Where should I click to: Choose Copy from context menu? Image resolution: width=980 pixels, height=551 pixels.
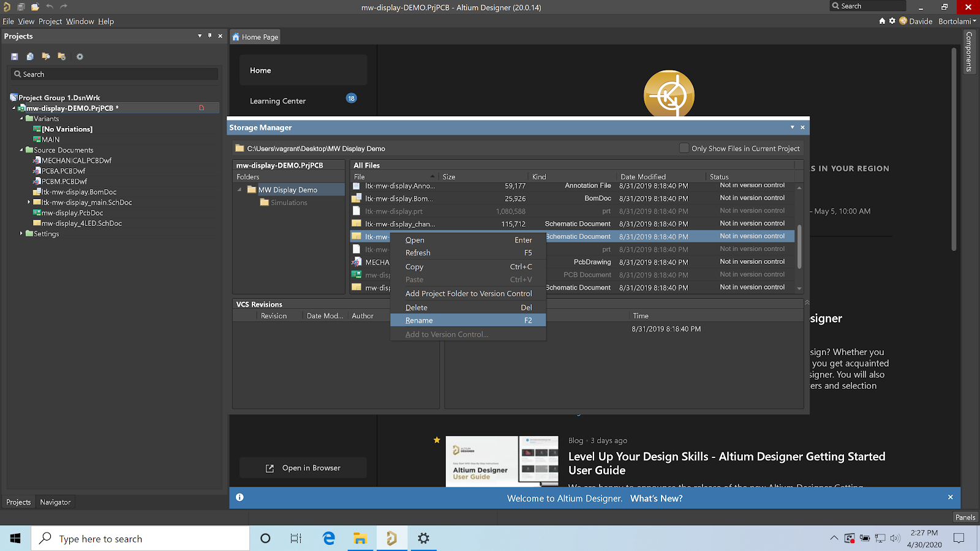468,266
